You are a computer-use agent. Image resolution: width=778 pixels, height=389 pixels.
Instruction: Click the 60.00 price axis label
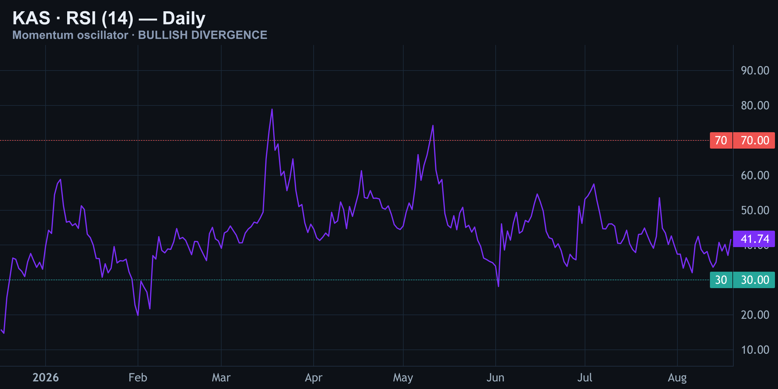tap(755, 175)
